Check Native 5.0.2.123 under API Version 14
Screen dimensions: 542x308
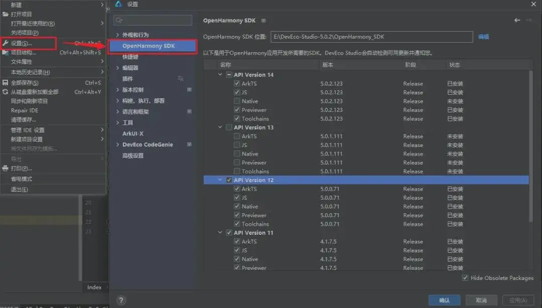(237, 101)
